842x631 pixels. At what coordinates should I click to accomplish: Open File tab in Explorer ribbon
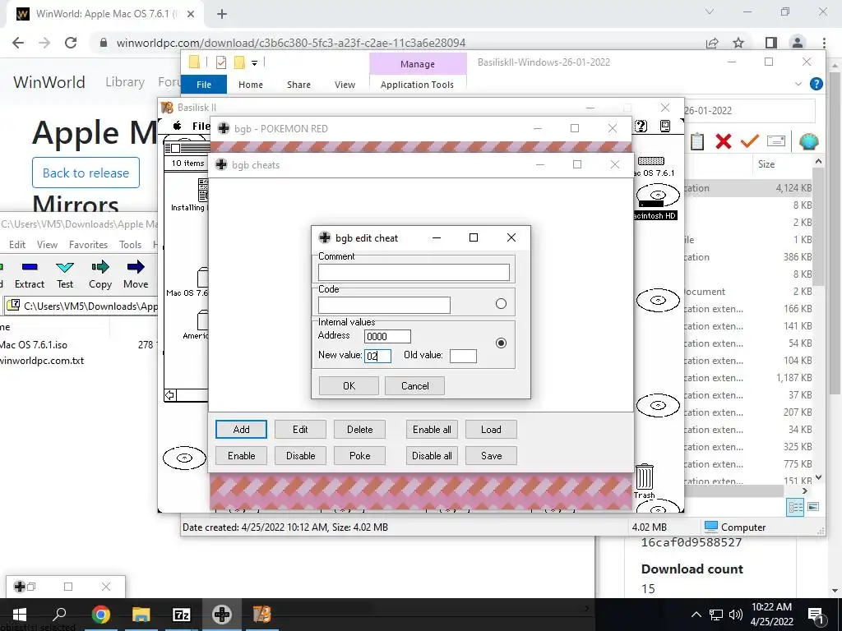(x=204, y=85)
